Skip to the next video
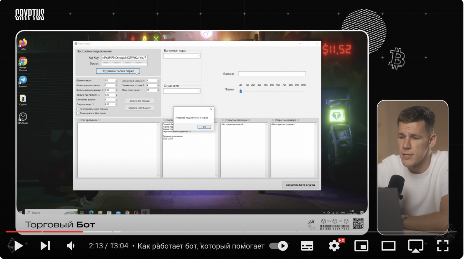 [x=45, y=246]
